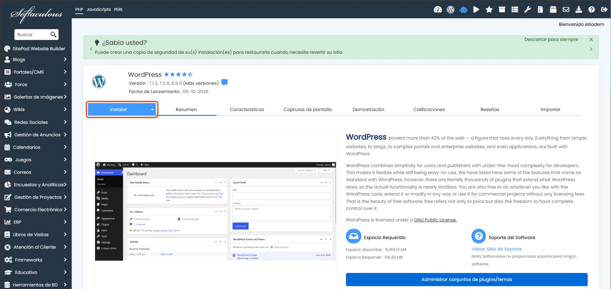Open the WordPress manager icon in top toolbar
This screenshot has height=289, width=611.
tap(451, 10)
